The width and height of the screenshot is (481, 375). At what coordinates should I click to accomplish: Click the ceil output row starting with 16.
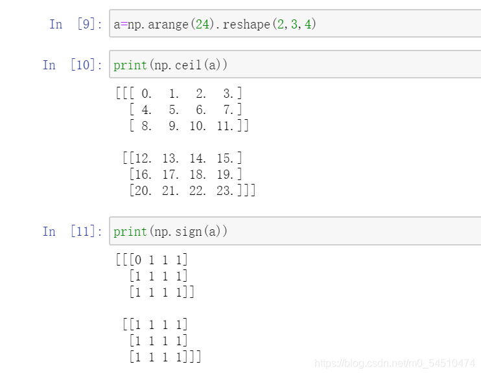pos(186,174)
